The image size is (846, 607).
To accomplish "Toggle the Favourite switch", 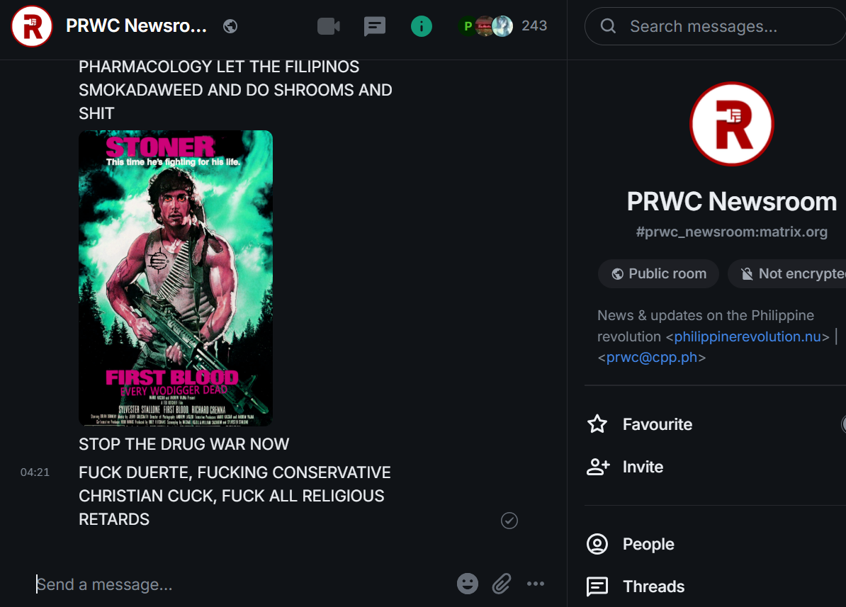I will (x=843, y=424).
